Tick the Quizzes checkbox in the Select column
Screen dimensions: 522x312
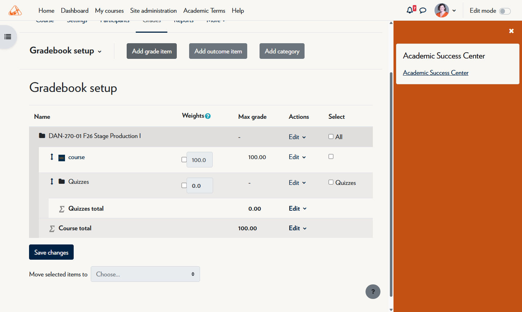click(331, 182)
